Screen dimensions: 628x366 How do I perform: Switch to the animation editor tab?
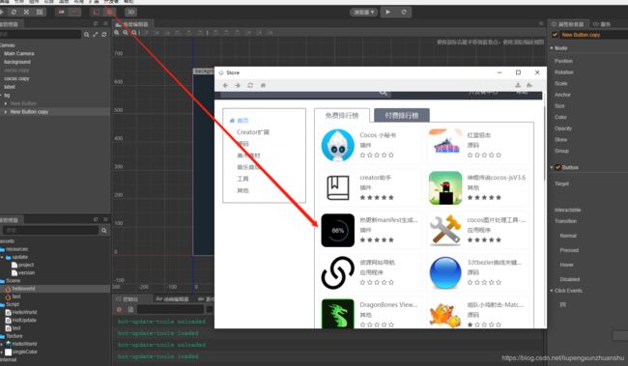pyautogui.click(x=172, y=299)
